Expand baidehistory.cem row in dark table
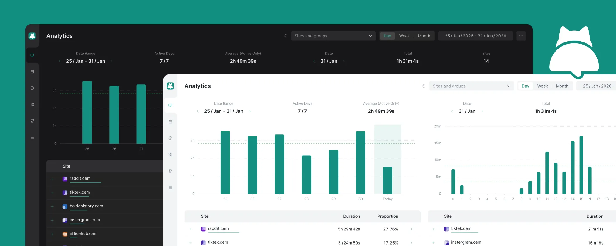The width and height of the screenshot is (616, 246). point(52,206)
